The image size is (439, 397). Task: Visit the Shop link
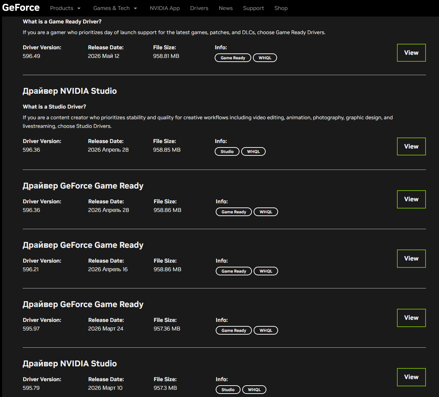(x=281, y=8)
